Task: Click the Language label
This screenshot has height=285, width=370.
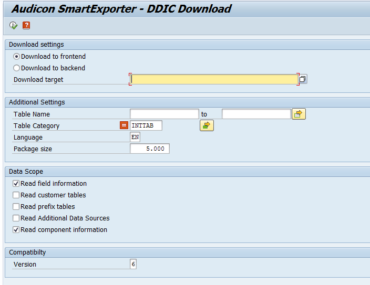Action: [28, 138]
